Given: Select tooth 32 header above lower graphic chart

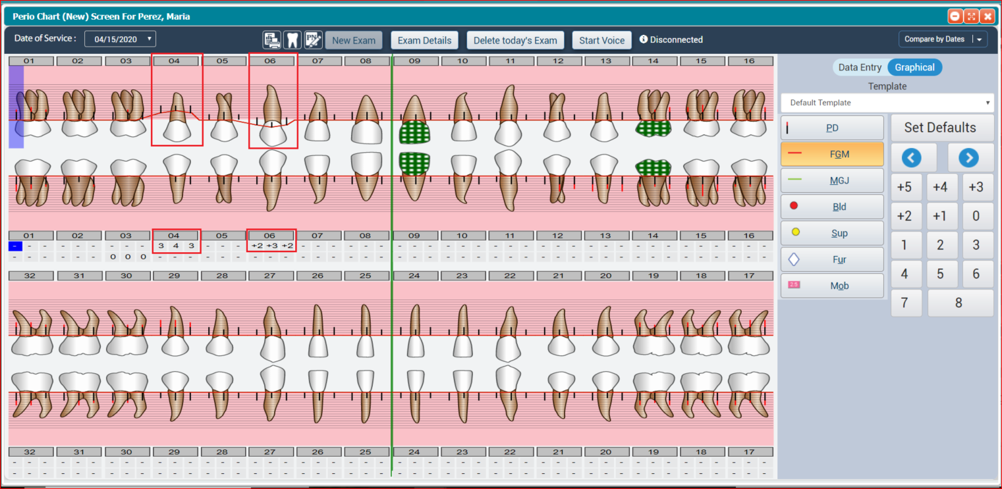Looking at the screenshot, I should tap(30, 276).
